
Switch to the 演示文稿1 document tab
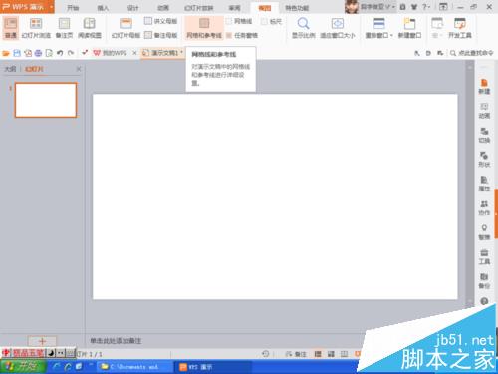point(162,53)
